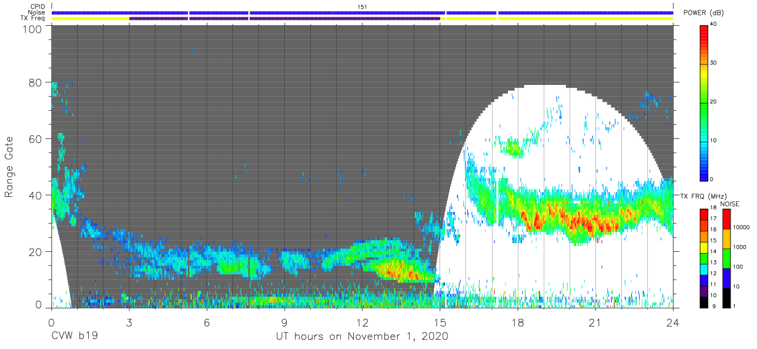
Task: Click the CVW b19 radar label
Action: click(75, 337)
